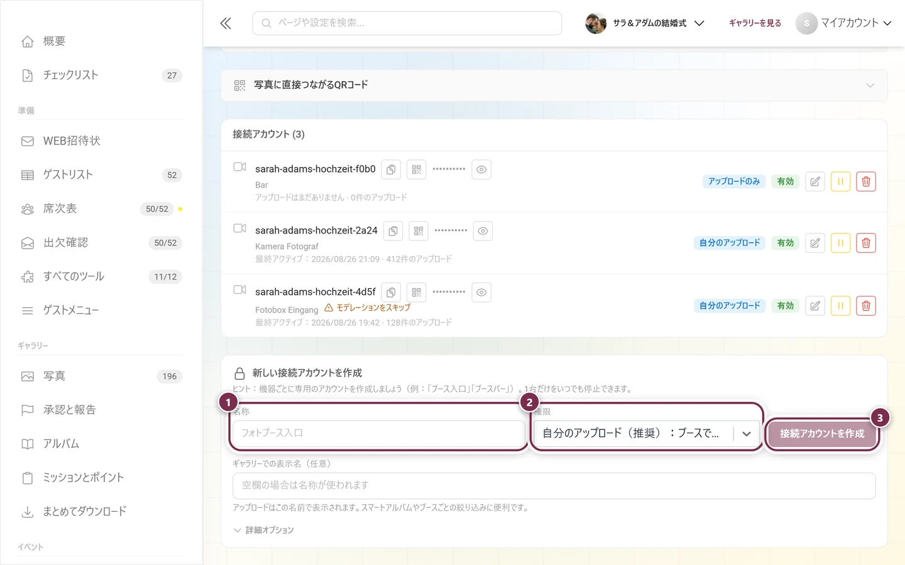
Task: Pause the Kamera Fotograf account
Action: [x=840, y=243]
